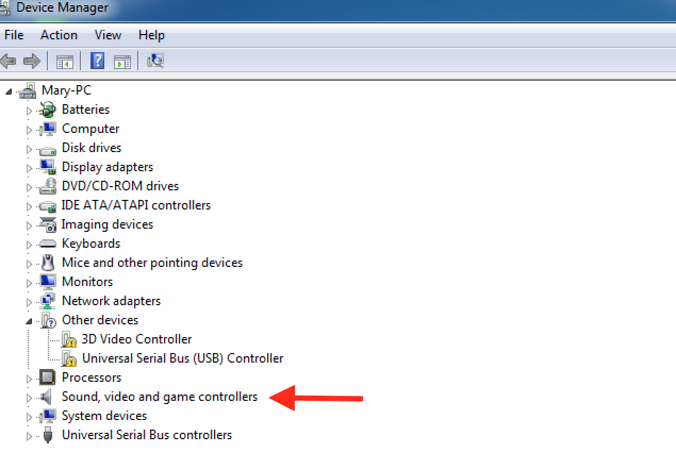Viewport: 676px width, 453px height.
Task: Click the Mary-PC computer icon
Action: 28,91
